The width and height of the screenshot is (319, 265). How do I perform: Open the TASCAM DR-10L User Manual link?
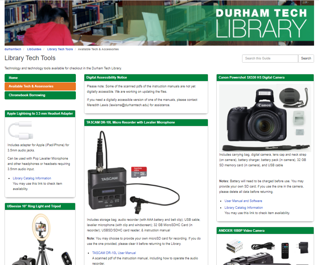click(x=114, y=253)
